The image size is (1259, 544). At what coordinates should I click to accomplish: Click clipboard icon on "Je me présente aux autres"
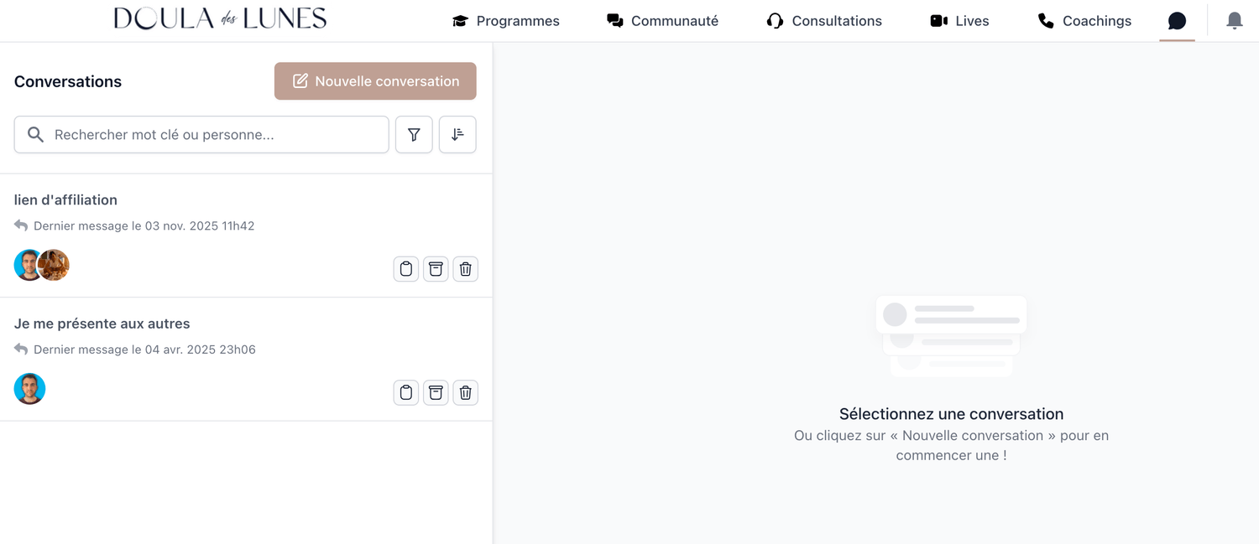click(x=406, y=392)
